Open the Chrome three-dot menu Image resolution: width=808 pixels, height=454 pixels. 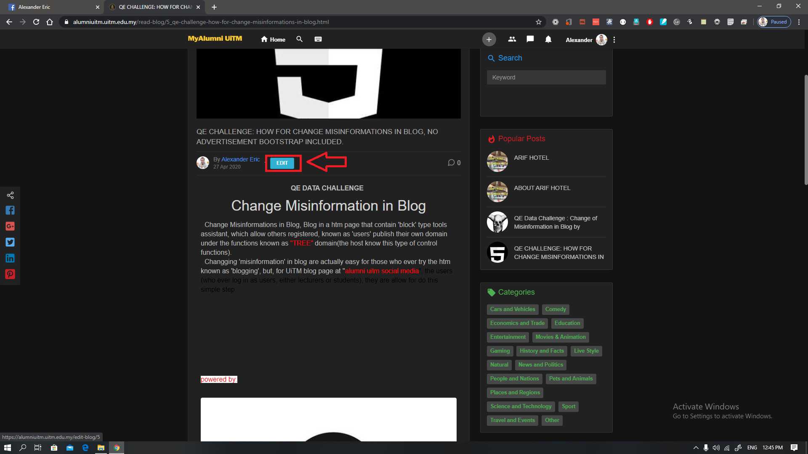799,22
